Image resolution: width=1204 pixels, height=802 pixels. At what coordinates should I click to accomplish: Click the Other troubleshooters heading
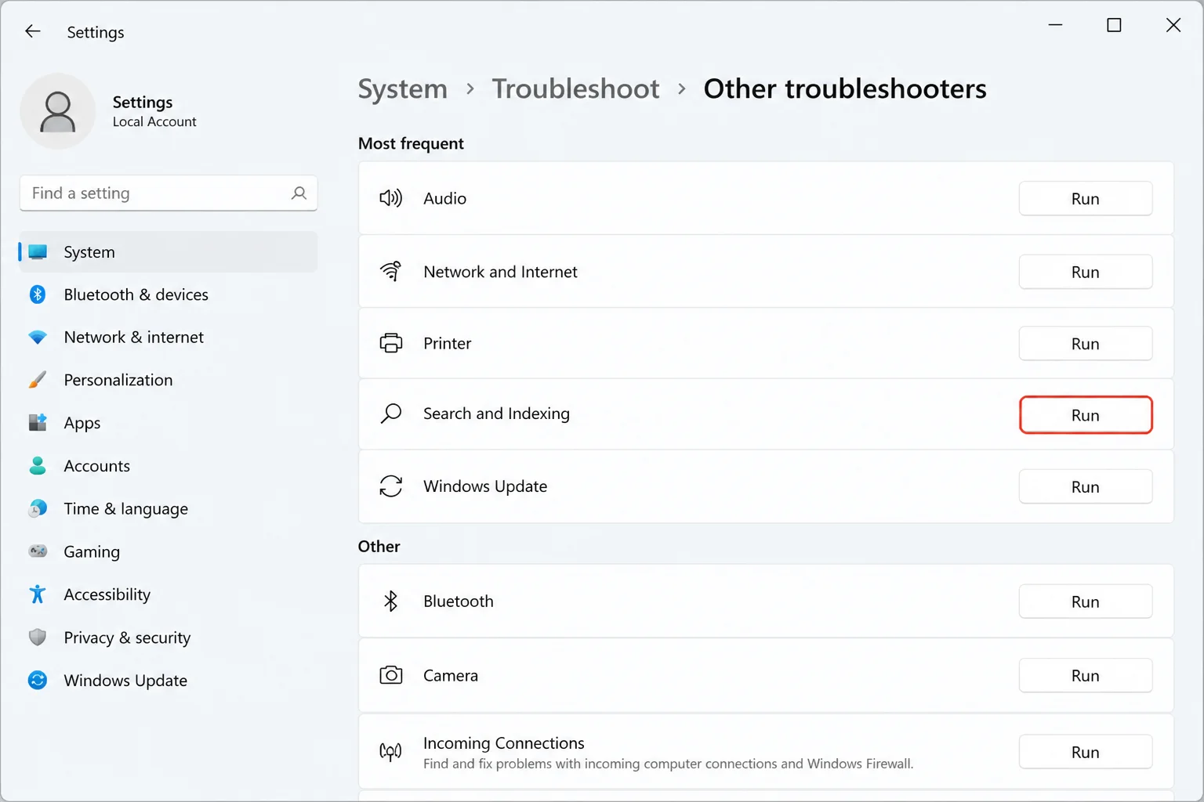click(845, 89)
